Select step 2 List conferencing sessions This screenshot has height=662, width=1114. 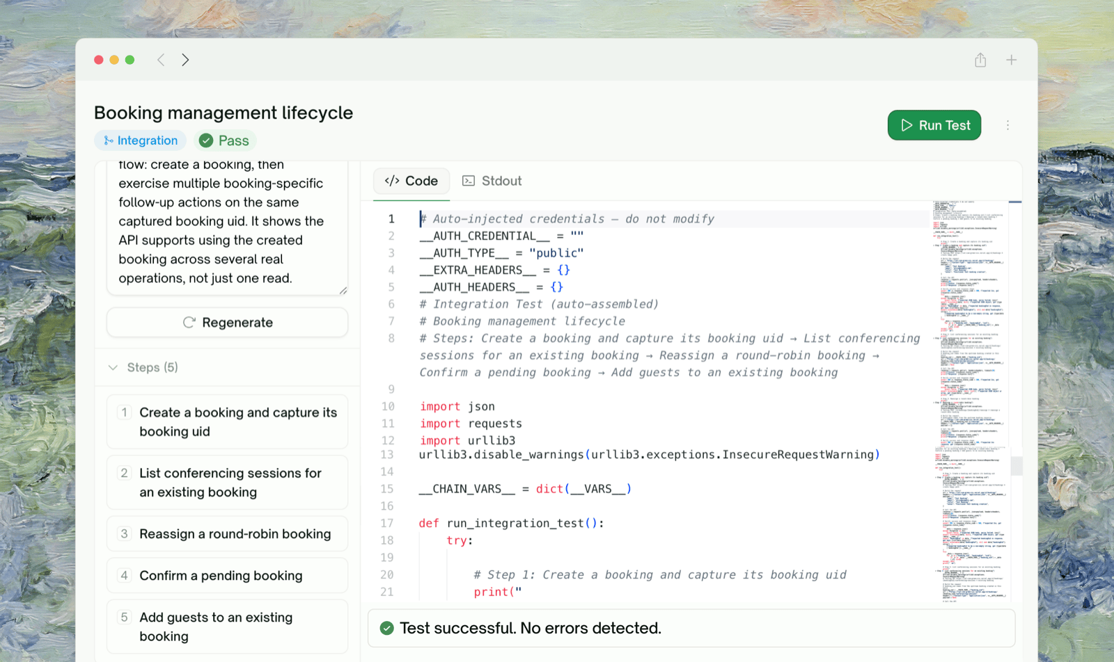point(227,483)
